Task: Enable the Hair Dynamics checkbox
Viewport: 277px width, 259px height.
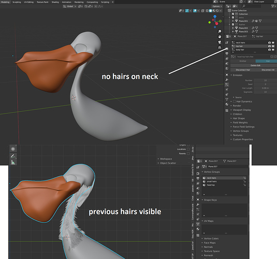Action: coord(234,102)
